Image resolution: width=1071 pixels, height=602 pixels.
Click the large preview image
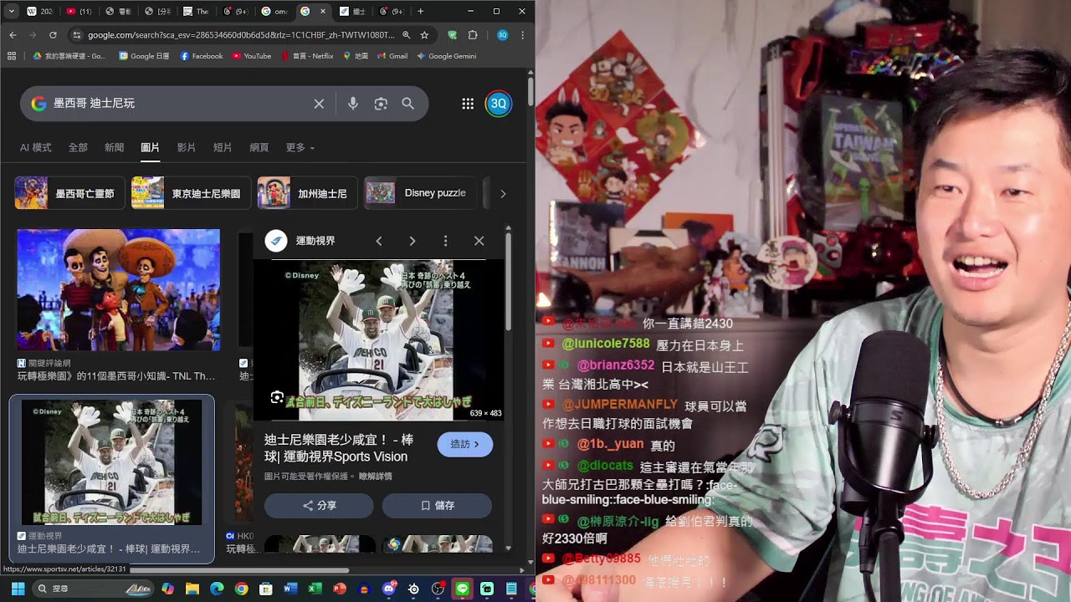click(x=378, y=339)
